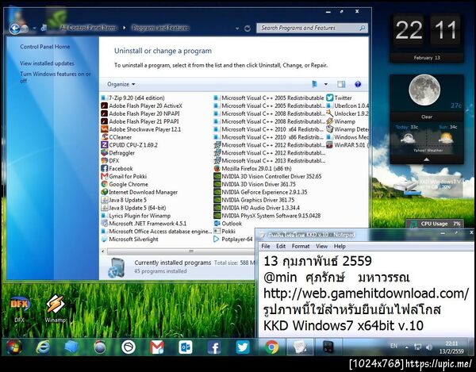Click the horizontal scrollbar in program list
This screenshot has width=476, height=372.
click(x=181, y=251)
